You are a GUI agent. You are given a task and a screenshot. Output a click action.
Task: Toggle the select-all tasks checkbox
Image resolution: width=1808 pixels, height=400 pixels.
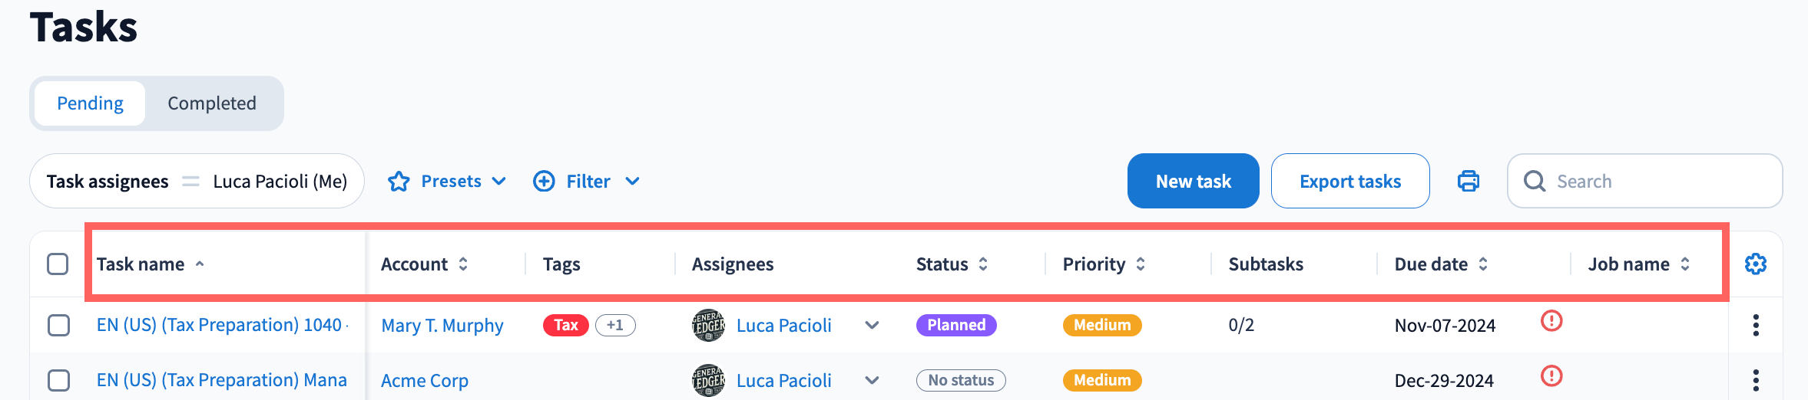pyautogui.click(x=58, y=264)
